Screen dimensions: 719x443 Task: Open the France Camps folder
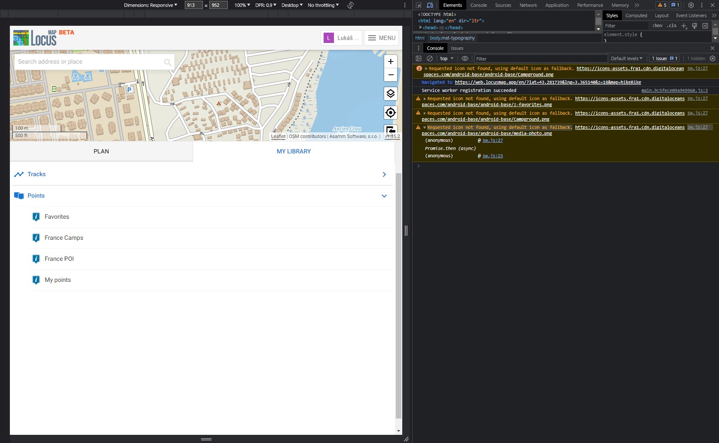64,238
